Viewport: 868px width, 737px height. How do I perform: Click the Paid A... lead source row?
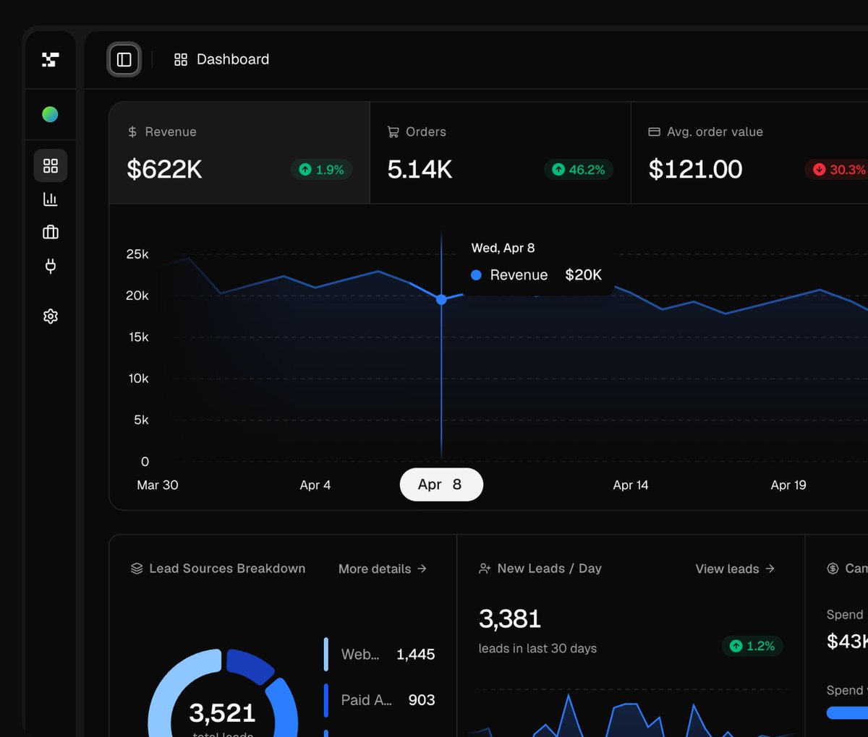click(x=380, y=700)
